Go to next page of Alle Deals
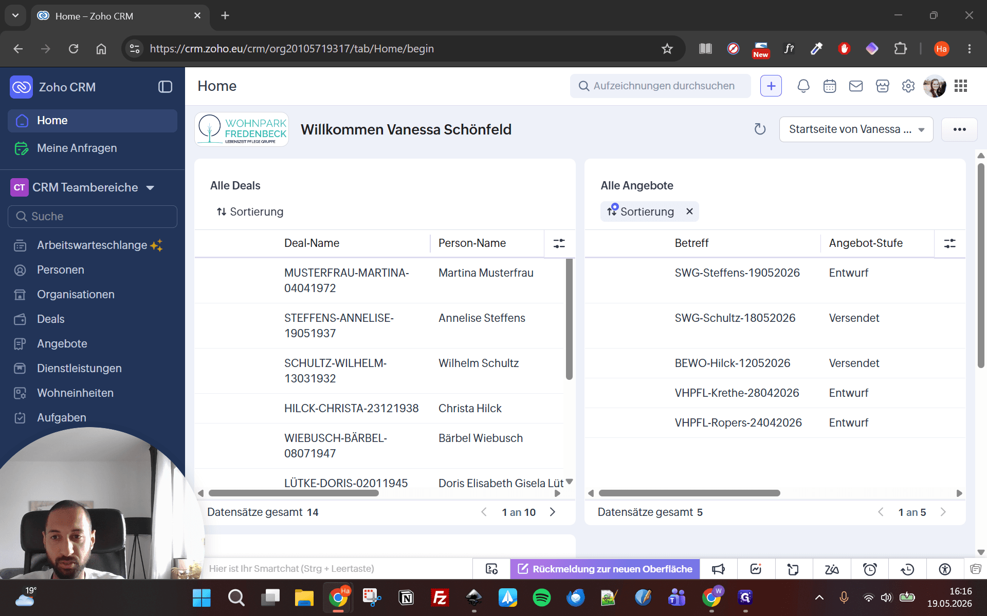The width and height of the screenshot is (987, 616). coord(553,512)
